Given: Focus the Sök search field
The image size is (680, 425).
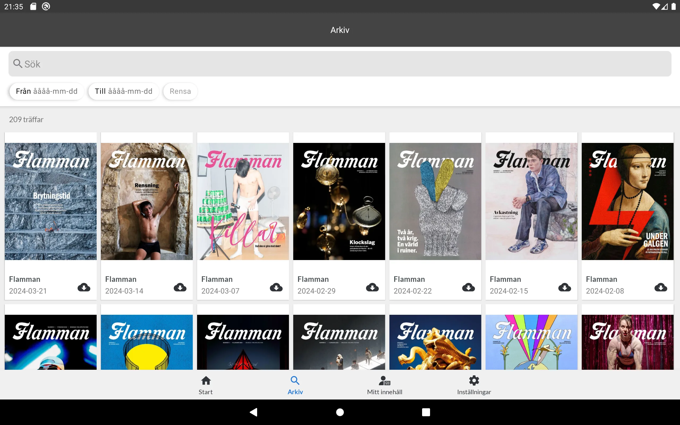Looking at the screenshot, I should 340,64.
